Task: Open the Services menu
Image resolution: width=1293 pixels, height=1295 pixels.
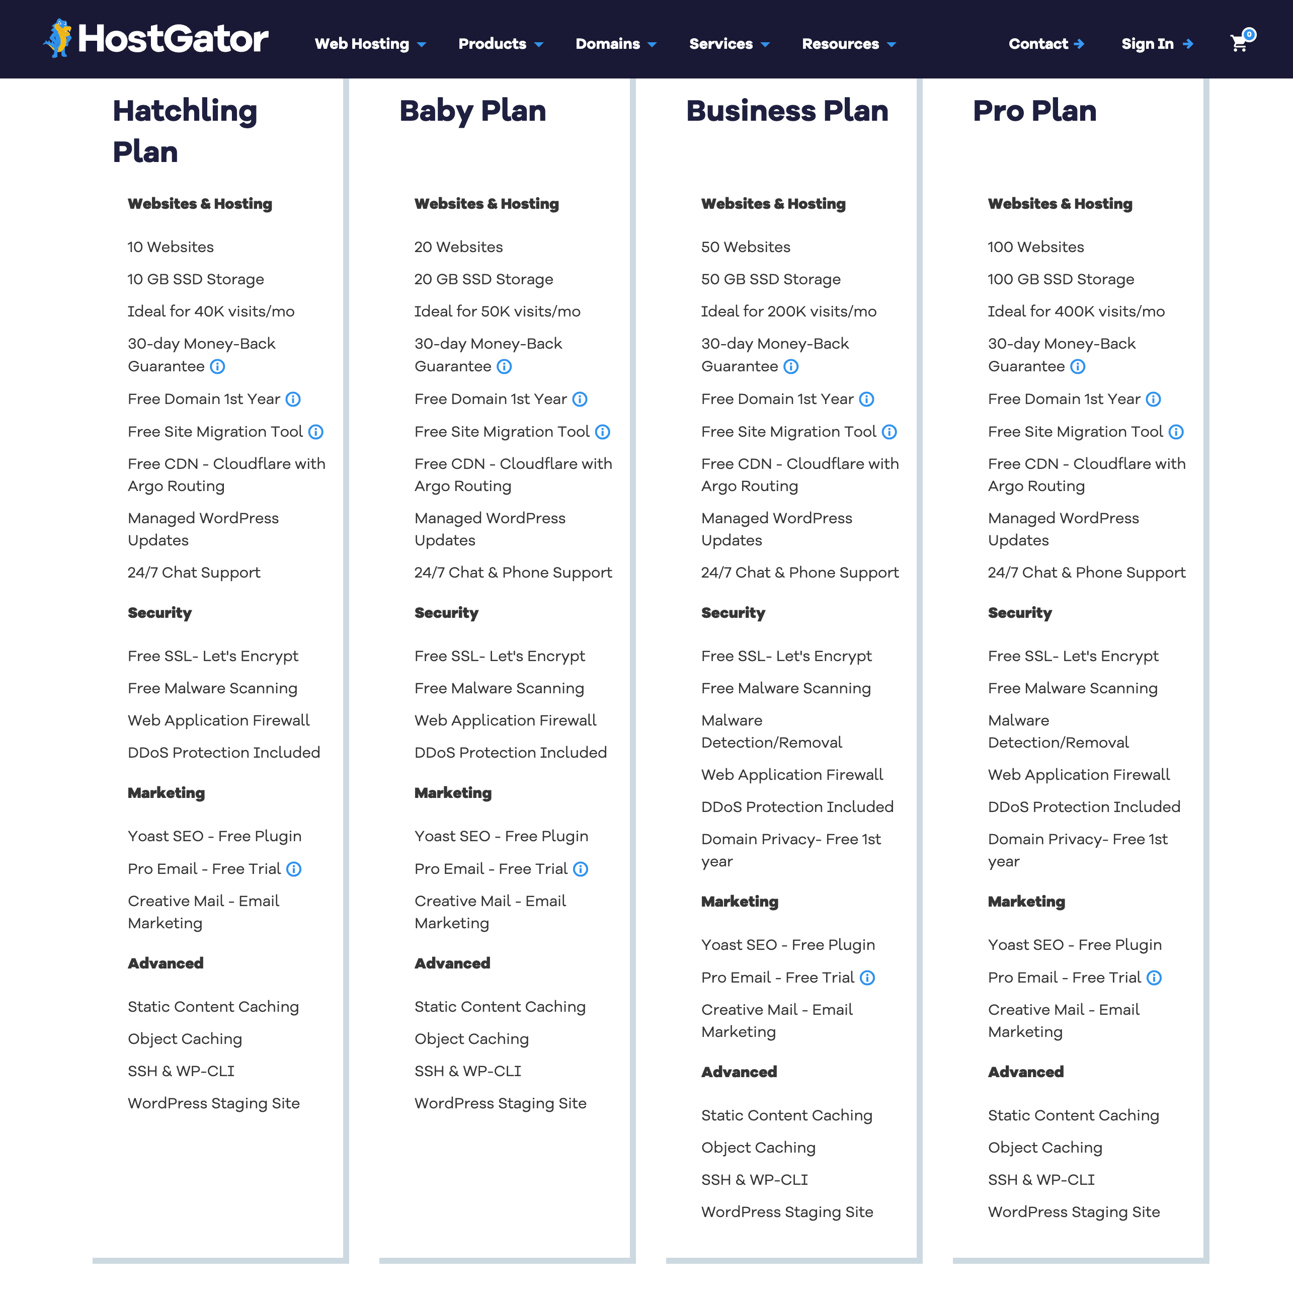Action: (x=729, y=44)
